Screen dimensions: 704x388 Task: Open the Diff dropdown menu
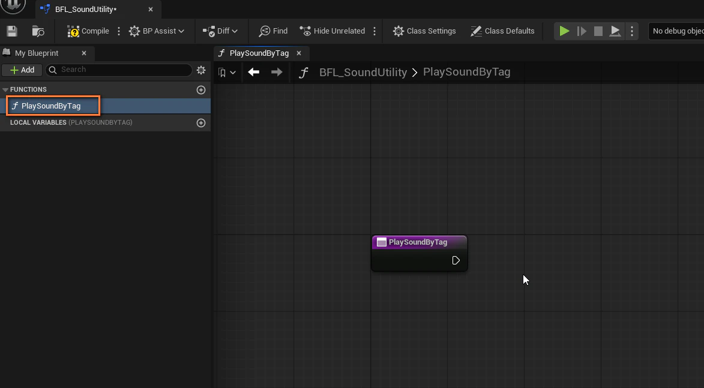[220, 31]
